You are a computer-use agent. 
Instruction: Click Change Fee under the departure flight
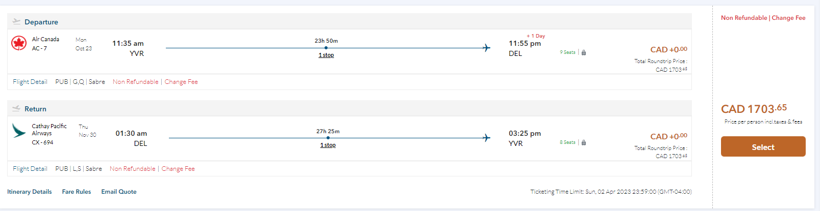coord(181,82)
